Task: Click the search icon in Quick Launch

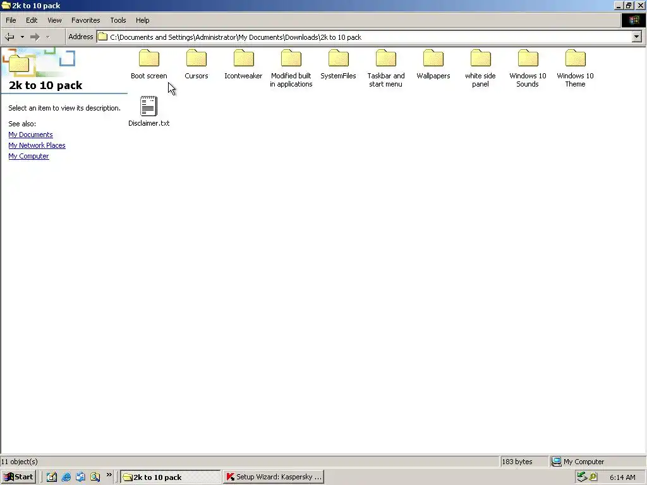Action: [x=95, y=477]
